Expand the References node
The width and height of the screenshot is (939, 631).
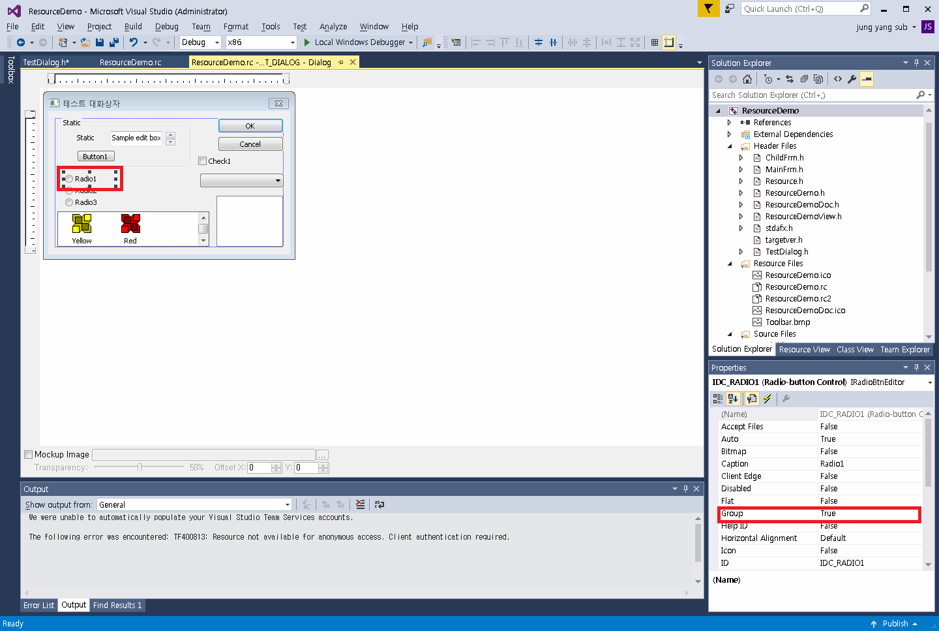coord(730,123)
